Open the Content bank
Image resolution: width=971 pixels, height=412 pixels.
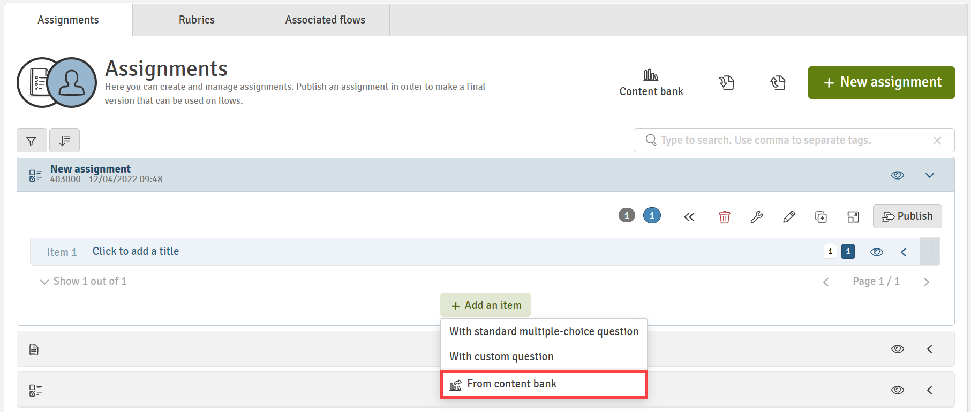pyautogui.click(x=651, y=83)
